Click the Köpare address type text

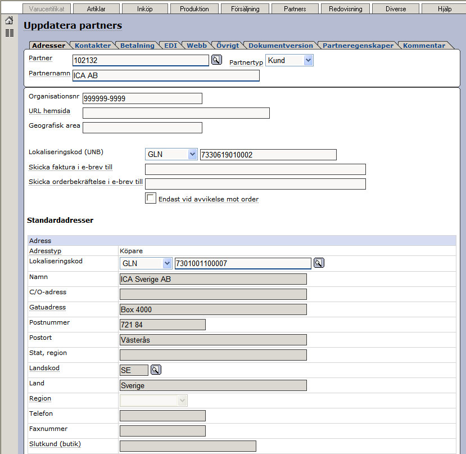(131, 251)
